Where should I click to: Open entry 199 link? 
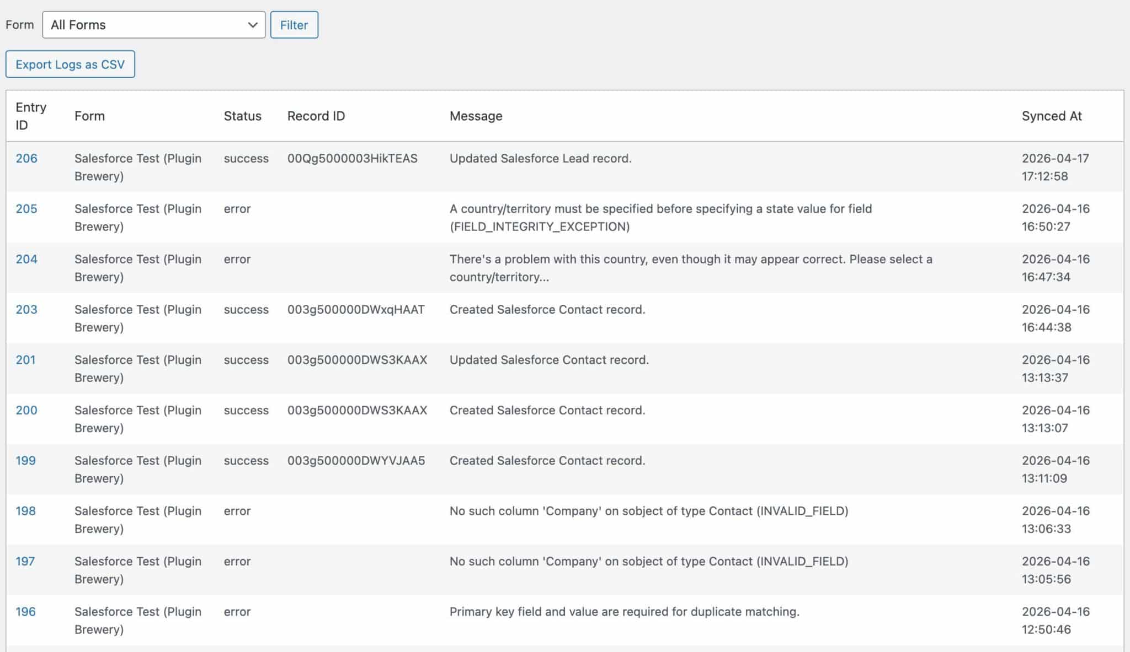coord(25,461)
